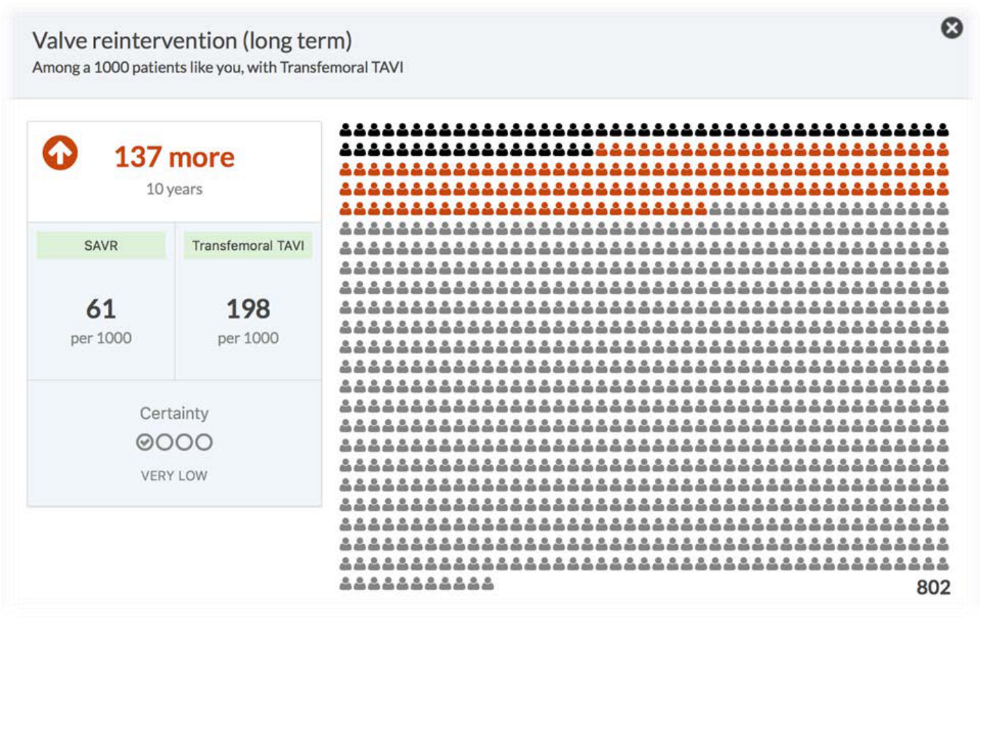Image resolution: width=981 pixels, height=736 pixels.
Task: Click the last gray person icon in bottom row
Action: [x=488, y=584]
